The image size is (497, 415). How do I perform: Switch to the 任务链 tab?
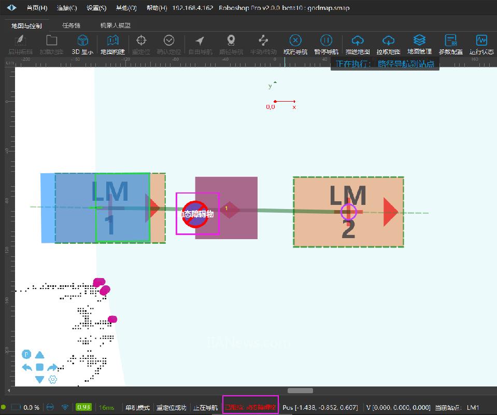point(71,25)
